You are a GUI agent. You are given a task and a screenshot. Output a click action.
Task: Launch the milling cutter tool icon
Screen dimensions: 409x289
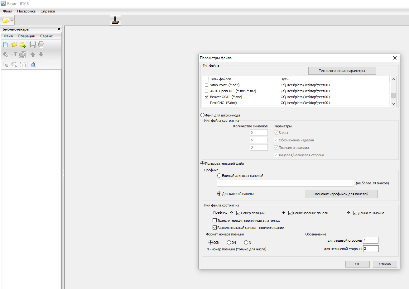pos(115,20)
